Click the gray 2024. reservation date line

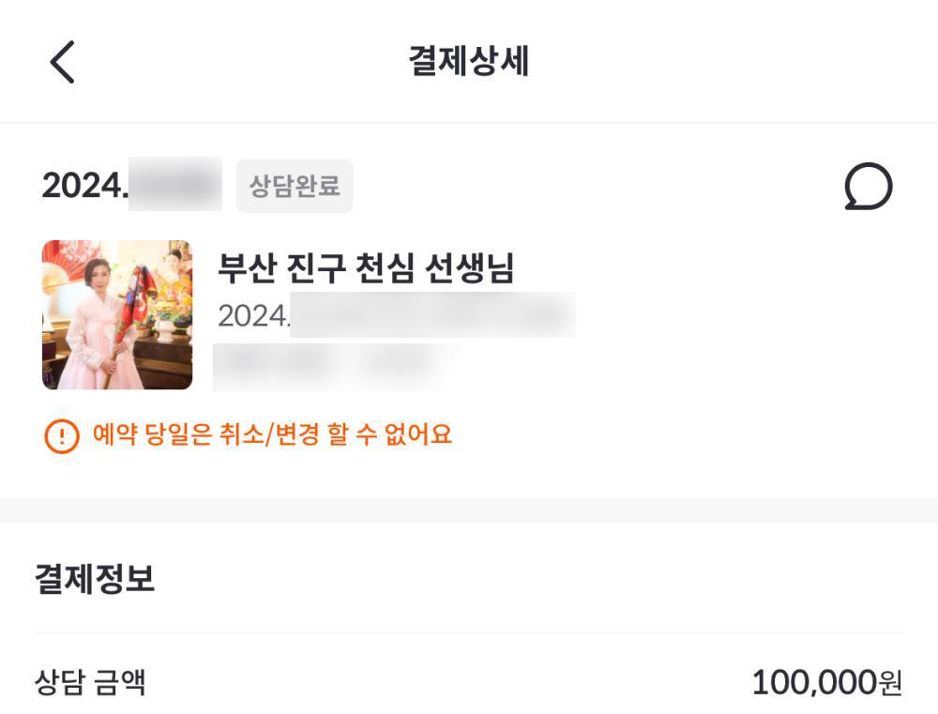(253, 315)
